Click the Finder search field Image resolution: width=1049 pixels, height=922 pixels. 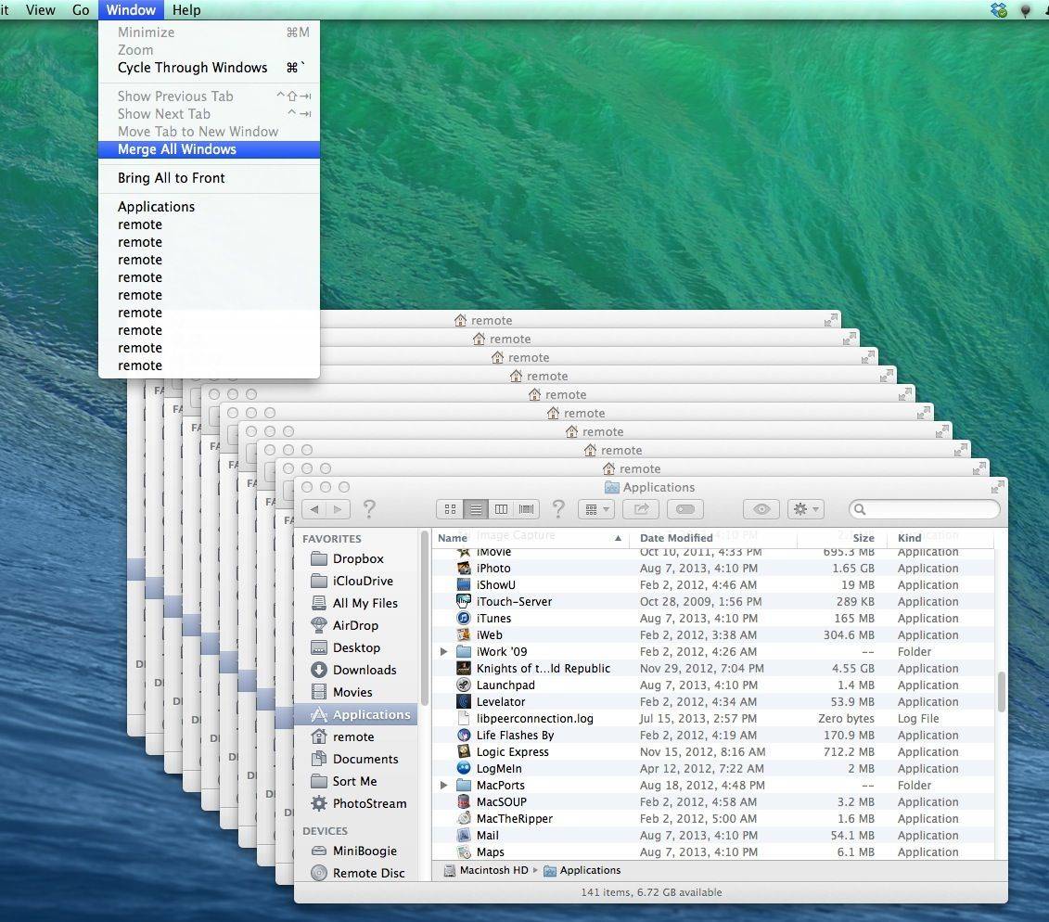pos(930,509)
